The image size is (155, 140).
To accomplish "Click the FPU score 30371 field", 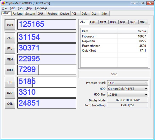I will [47, 48].
